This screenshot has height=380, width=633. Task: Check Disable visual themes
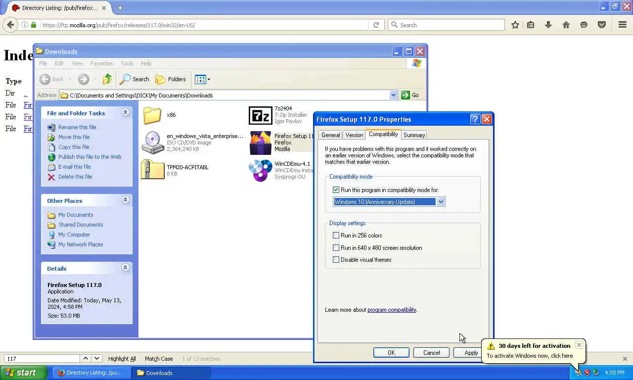click(336, 260)
